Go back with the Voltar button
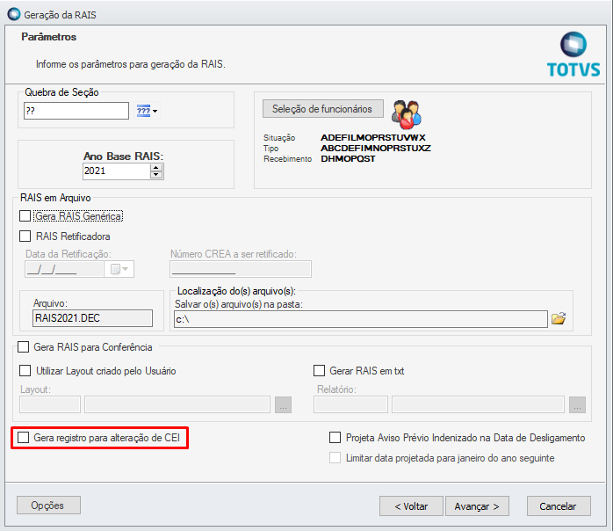Image resolution: width=613 pixels, height=531 pixels. 411,506
